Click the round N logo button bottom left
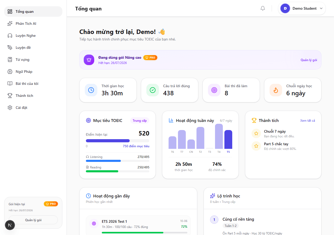 tap(10, 225)
